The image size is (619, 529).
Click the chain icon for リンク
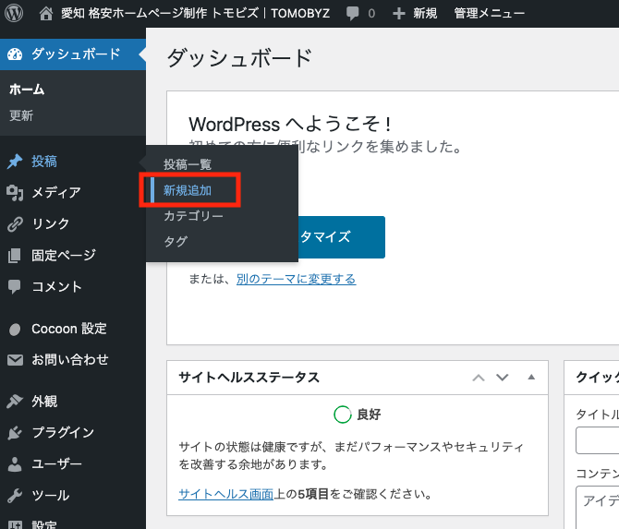[15, 224]
